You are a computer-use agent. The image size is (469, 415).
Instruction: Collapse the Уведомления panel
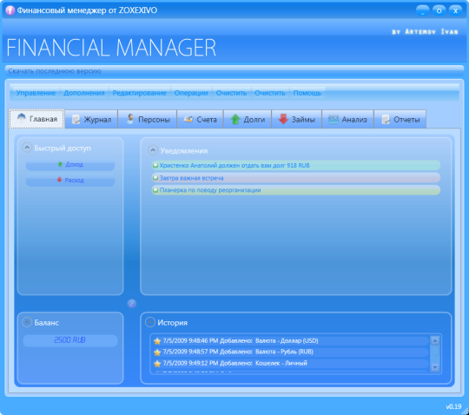(153, 150)
